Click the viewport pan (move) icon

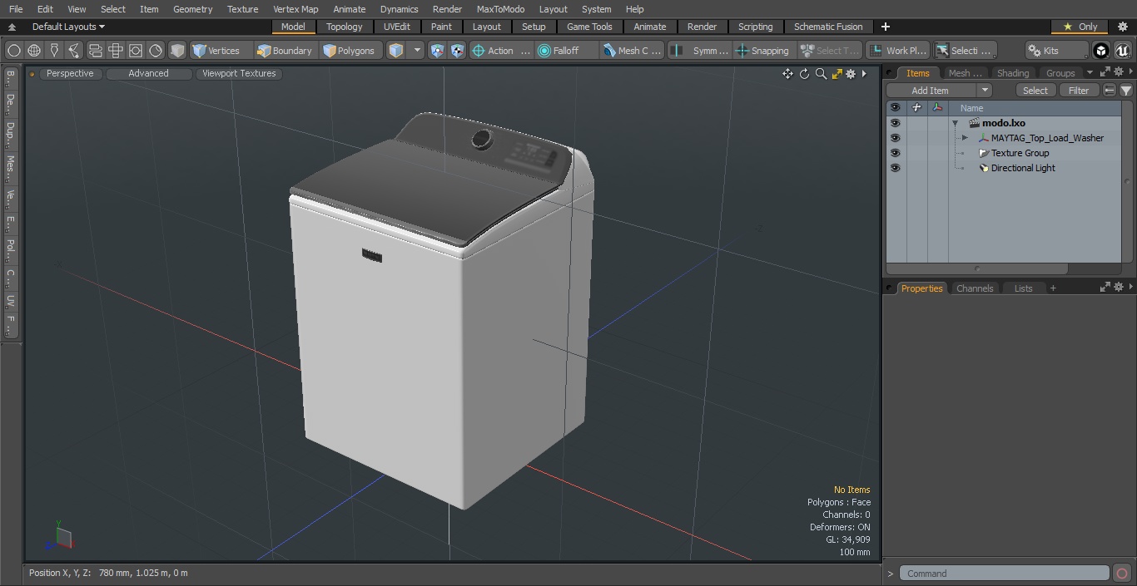pyautogui.click(x=787, y=74)
